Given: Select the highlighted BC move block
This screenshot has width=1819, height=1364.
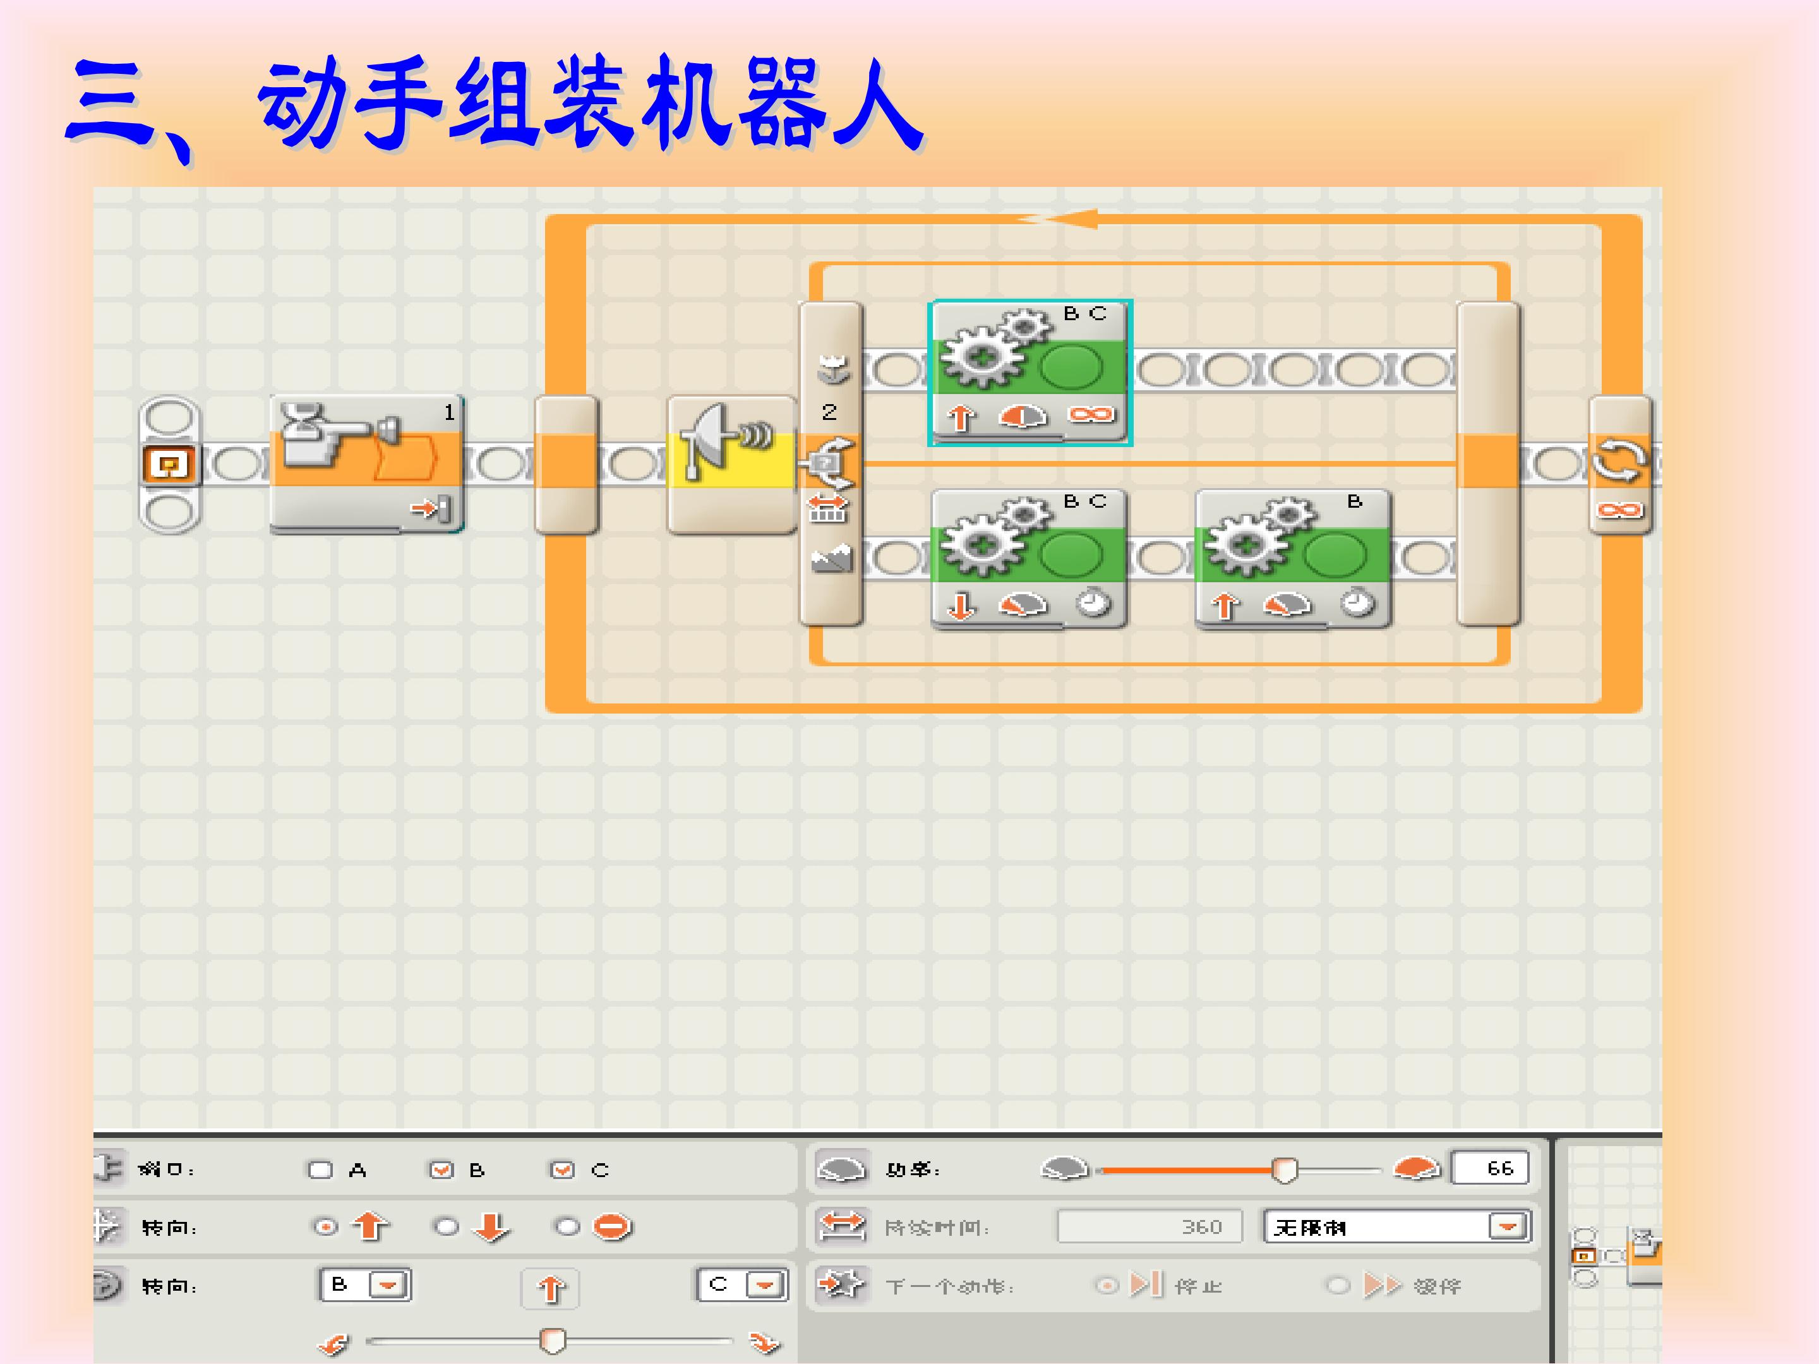Looking at the screenshot, I should tap(1029, 371).
